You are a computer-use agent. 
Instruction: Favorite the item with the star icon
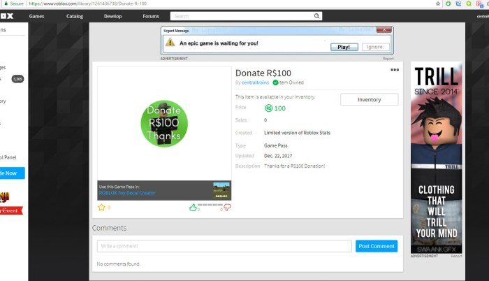coord(101,208)
